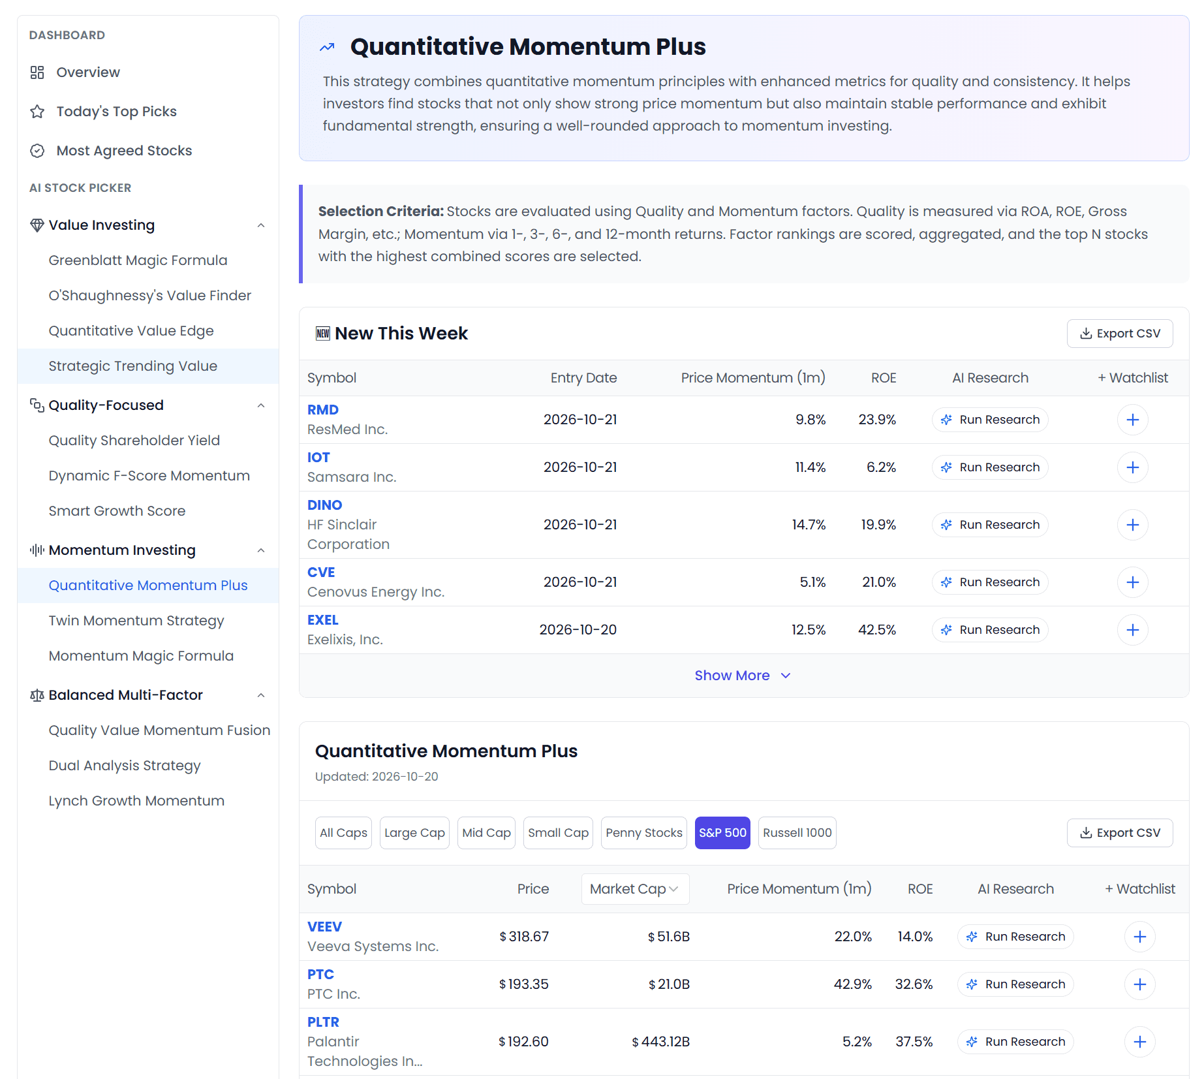Select the Small Cap filter tab

558,833
